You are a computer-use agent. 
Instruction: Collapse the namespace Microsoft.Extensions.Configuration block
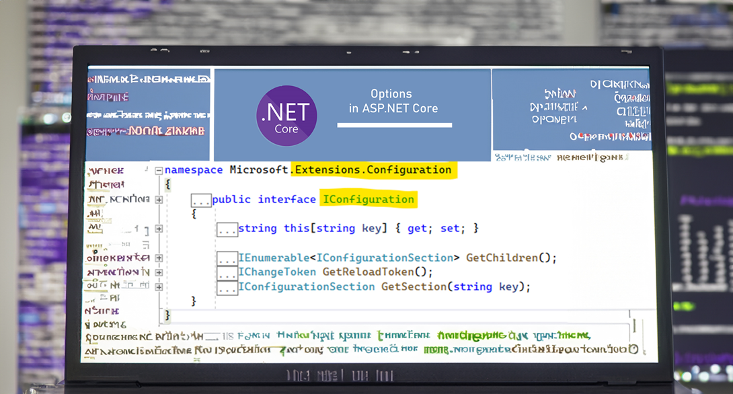[159, 169]
